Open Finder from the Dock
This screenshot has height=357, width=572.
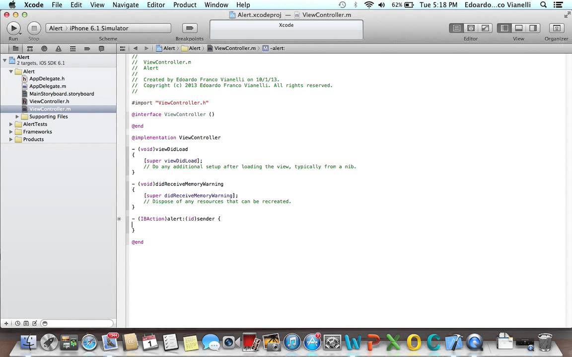point(28,343)
